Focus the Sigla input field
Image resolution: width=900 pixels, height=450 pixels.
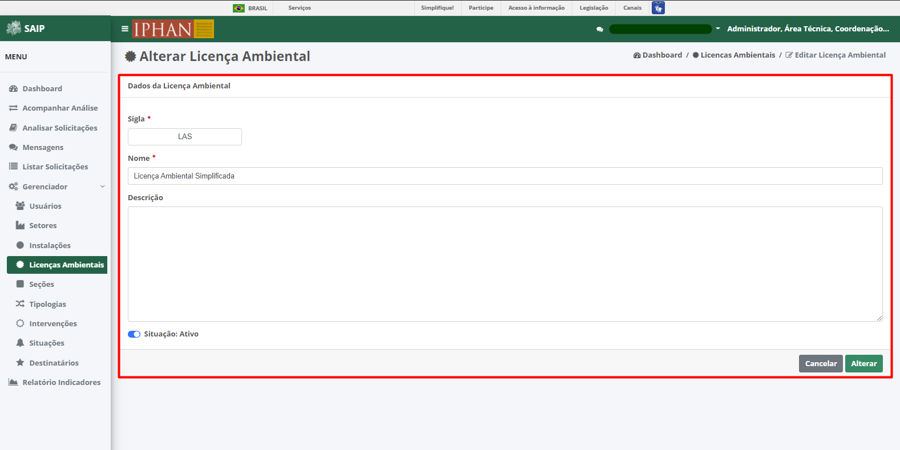[x=185, y=137]
